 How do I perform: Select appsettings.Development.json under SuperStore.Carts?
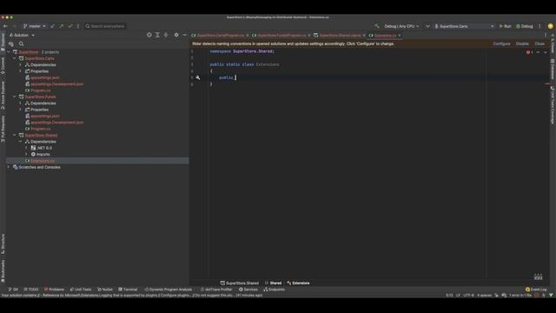point(56,84)
